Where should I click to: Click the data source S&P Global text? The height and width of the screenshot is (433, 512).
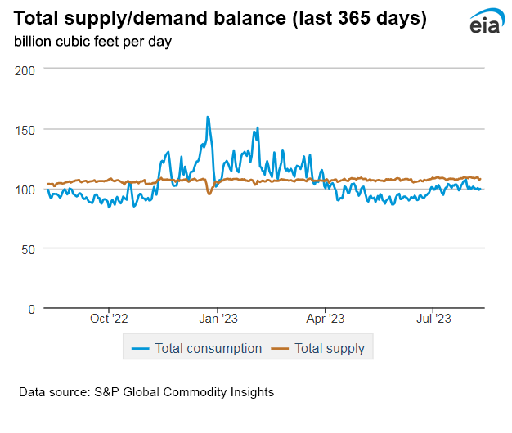[146, 392]
